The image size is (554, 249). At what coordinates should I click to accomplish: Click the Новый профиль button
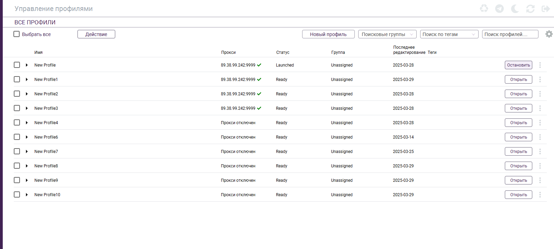(328, 34)
